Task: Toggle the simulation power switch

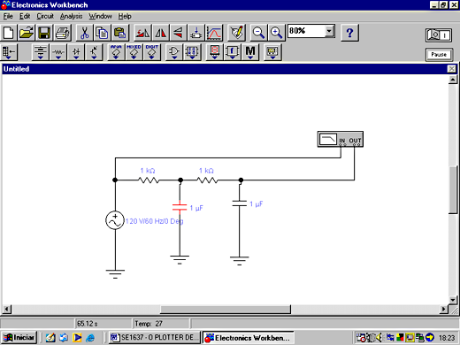Action: tap(439, 35)
